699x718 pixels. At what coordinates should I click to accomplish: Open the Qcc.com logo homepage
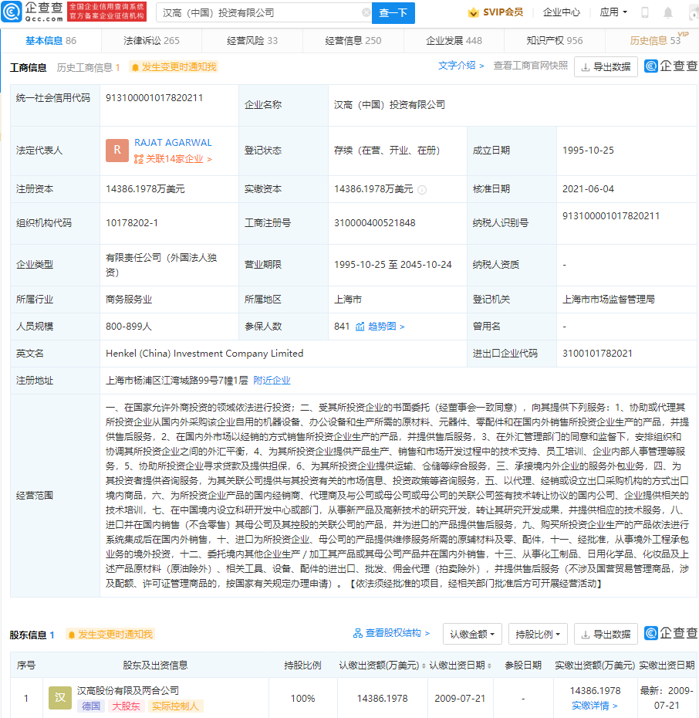point(32,12)
